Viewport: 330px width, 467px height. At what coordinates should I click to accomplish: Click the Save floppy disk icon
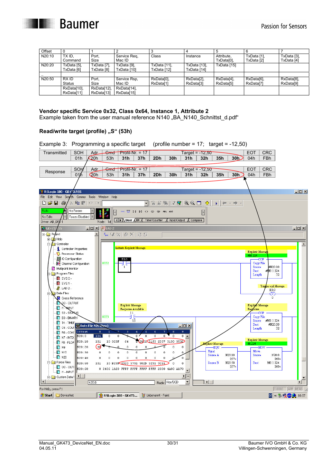[56, 203]
